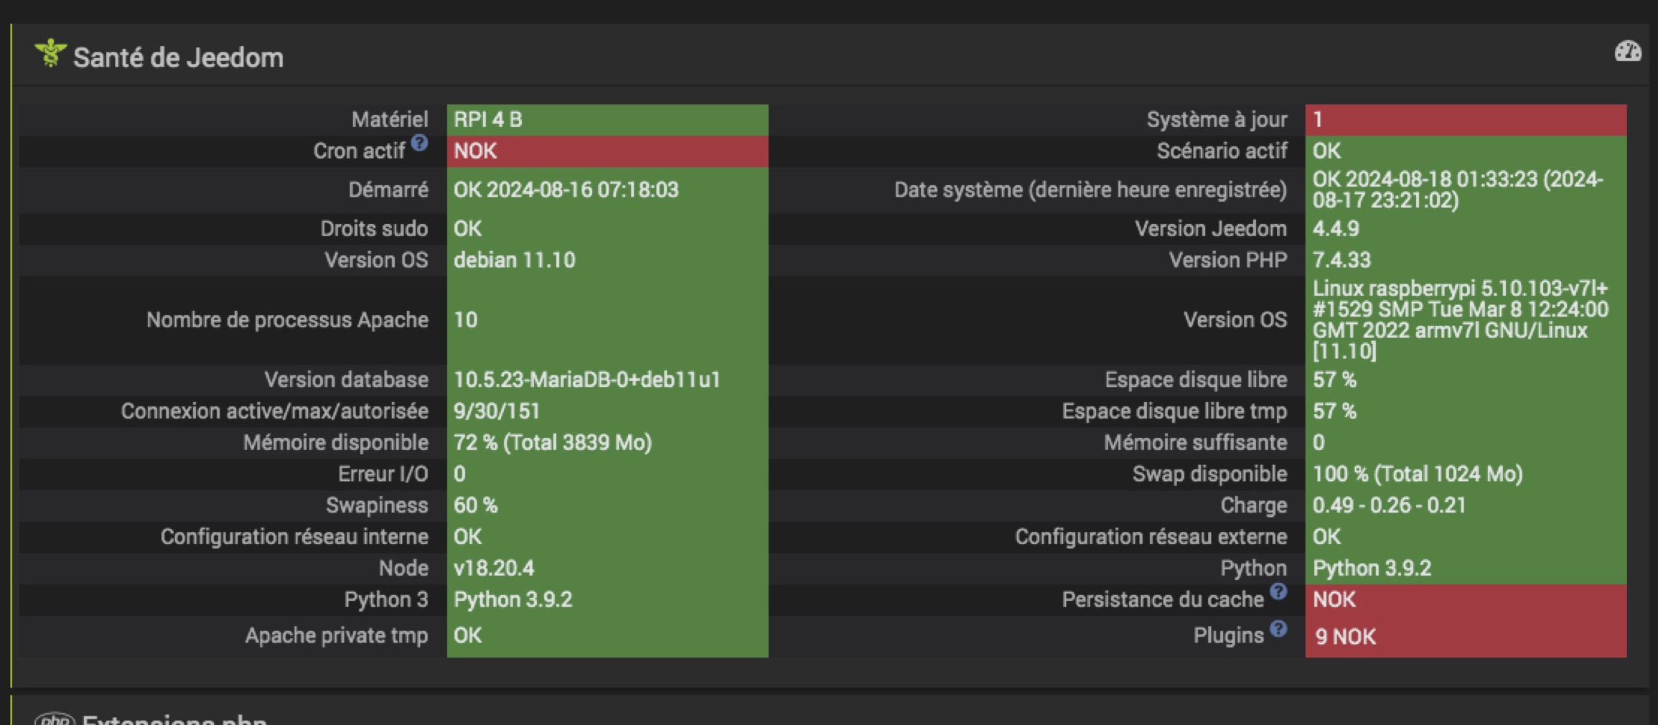This screenshot has height=725, width=1658.
Task: Open help icon beside Persistance du cache
Action: pyautogui.click(x=1278, y=591)
